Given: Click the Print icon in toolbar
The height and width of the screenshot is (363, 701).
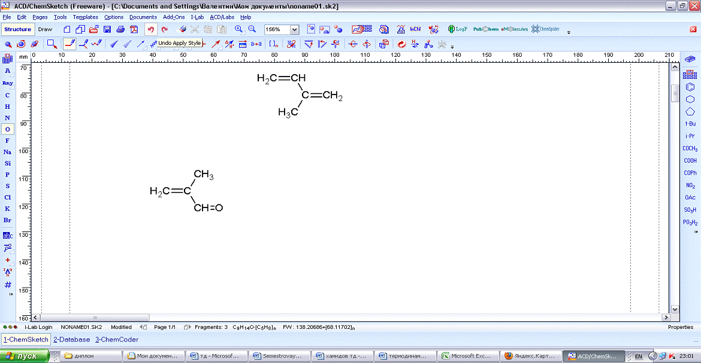Looking at the screenshot, I should tap(120, 29).
